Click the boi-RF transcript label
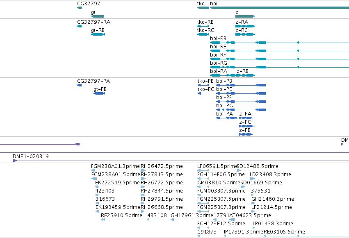The image size is (349, 238). pyautogui.click(x=218, y=55)
